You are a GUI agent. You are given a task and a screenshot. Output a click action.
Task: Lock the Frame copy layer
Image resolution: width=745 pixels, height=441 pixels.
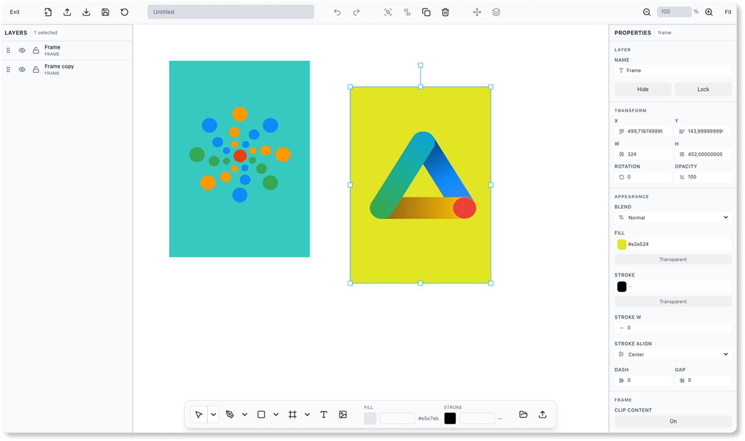click(36, 69)
